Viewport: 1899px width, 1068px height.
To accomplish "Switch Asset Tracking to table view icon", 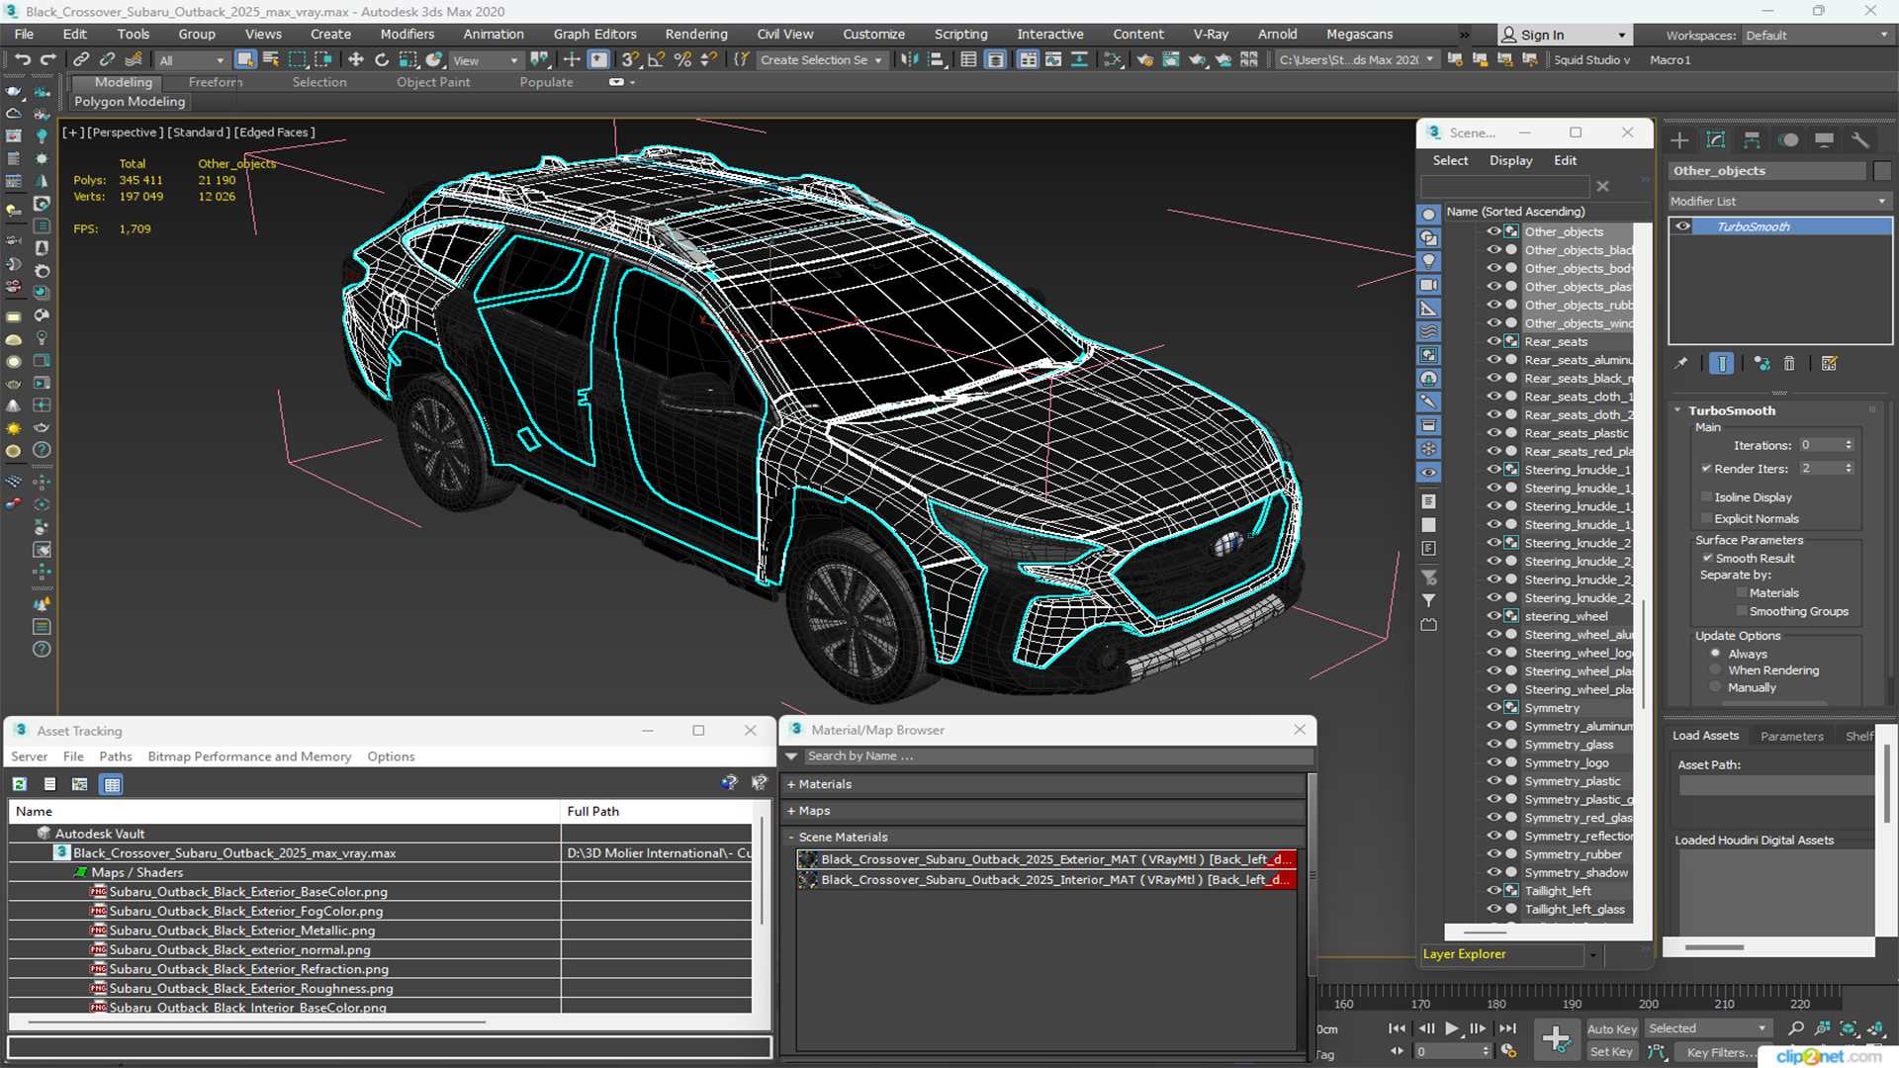I will pos(112,784).
